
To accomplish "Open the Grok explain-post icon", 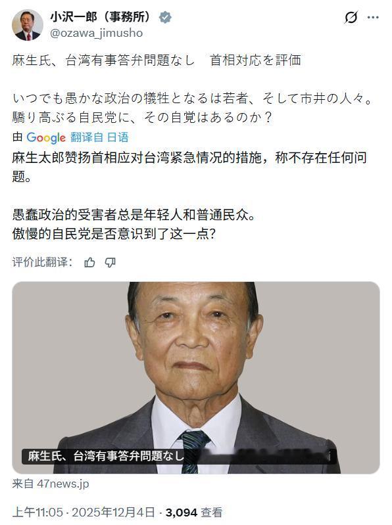I will pyautogui.click(x=351, y=17).
